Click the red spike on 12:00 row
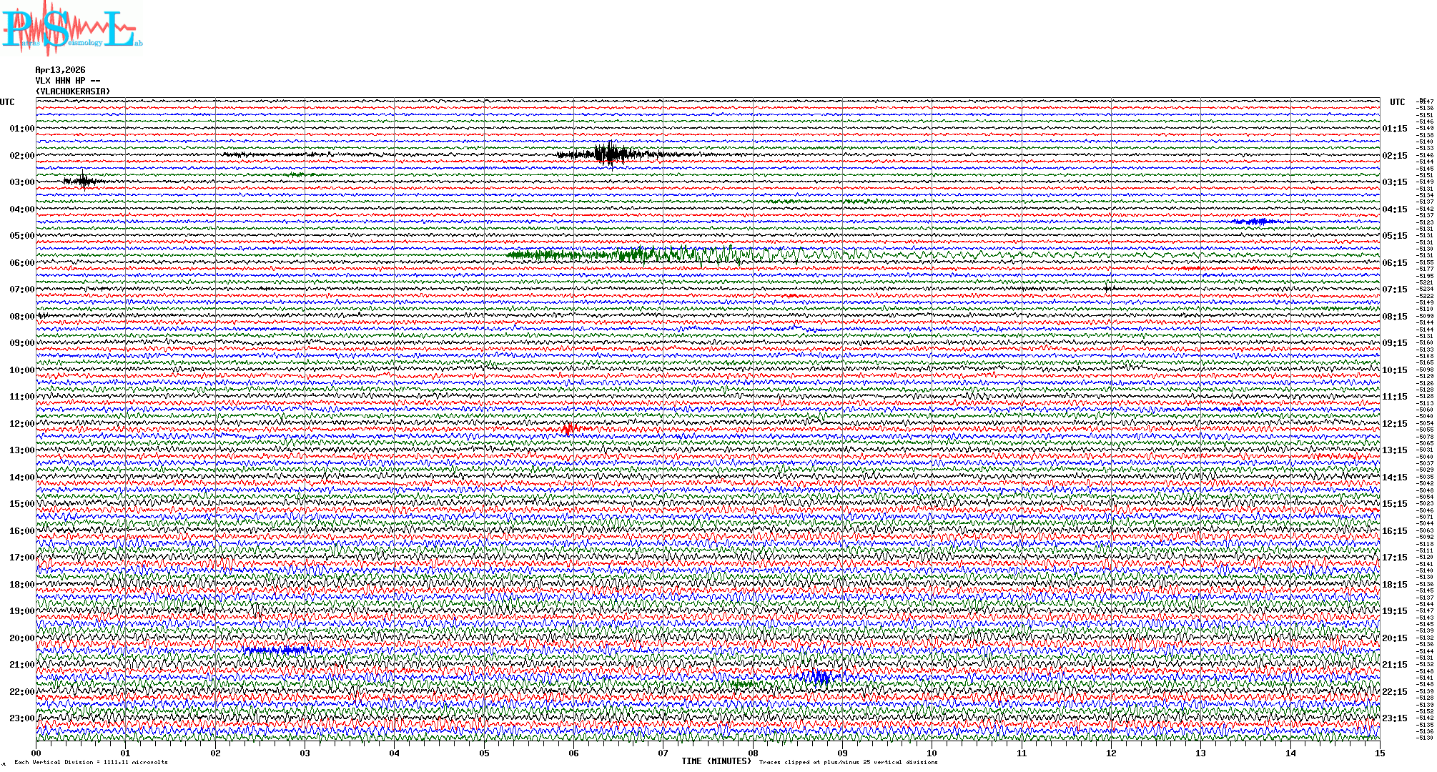Image resolution: width=1437 pixels, height=772 pixels. click(568, 429)
